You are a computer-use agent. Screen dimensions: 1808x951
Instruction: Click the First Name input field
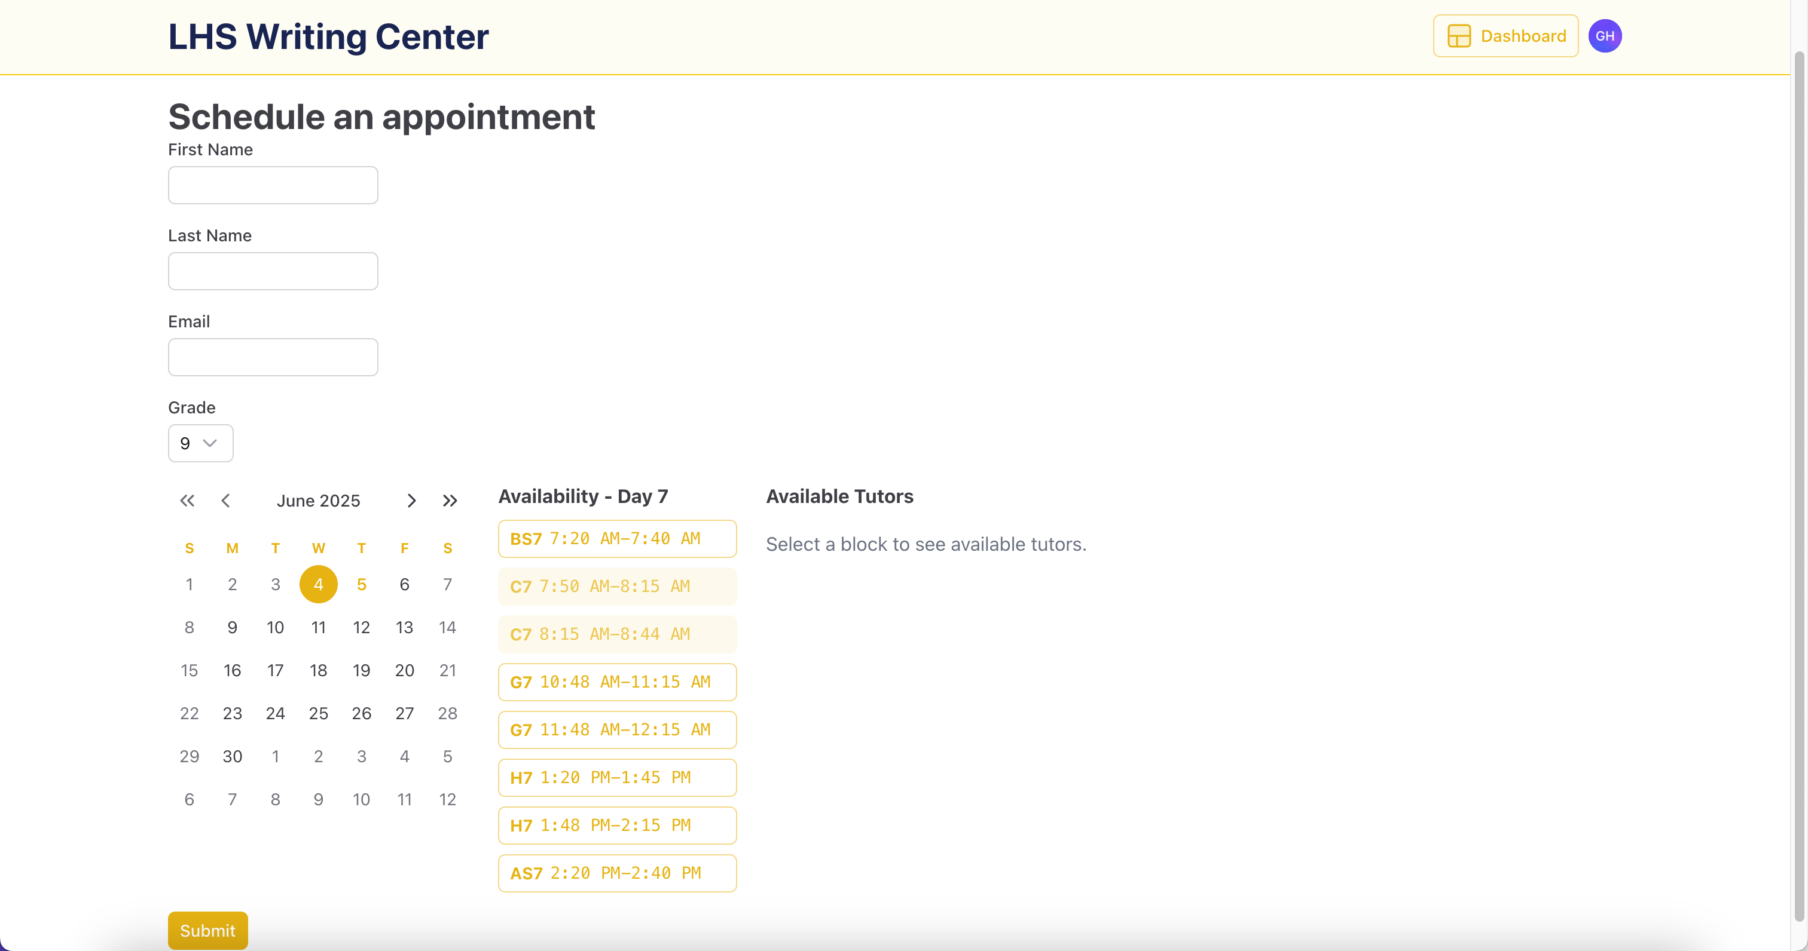(x=273, y=185)
